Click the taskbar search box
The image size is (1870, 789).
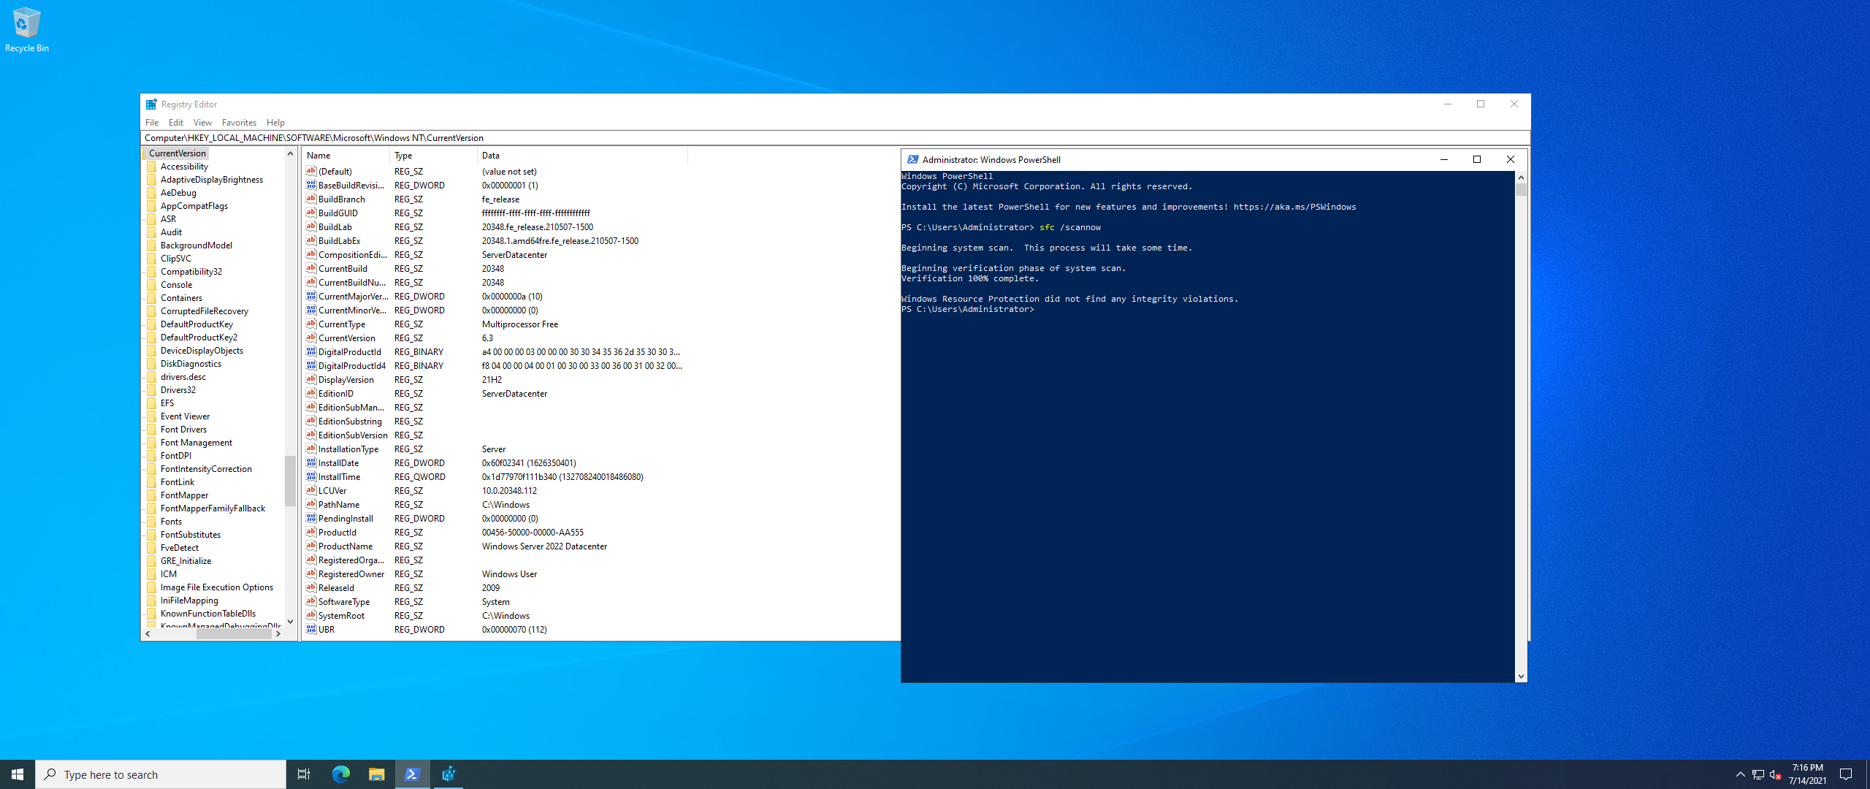161,774
